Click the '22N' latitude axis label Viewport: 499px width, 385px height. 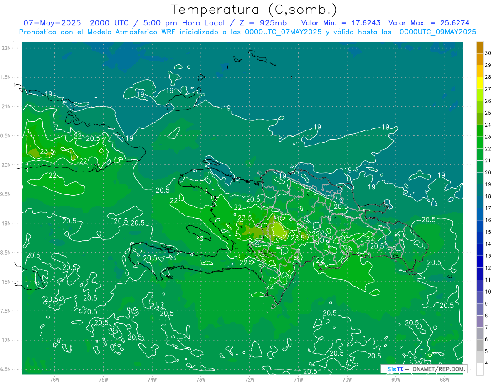coord(6,48)
